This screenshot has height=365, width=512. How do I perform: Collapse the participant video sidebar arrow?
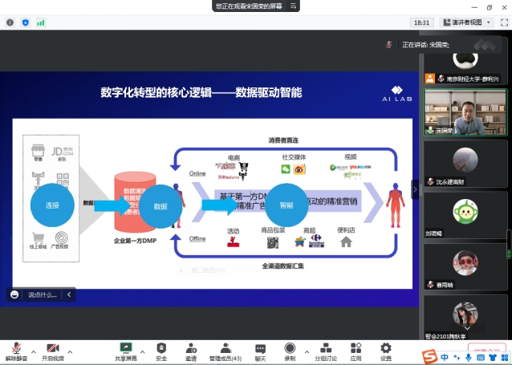coord(415,189)
